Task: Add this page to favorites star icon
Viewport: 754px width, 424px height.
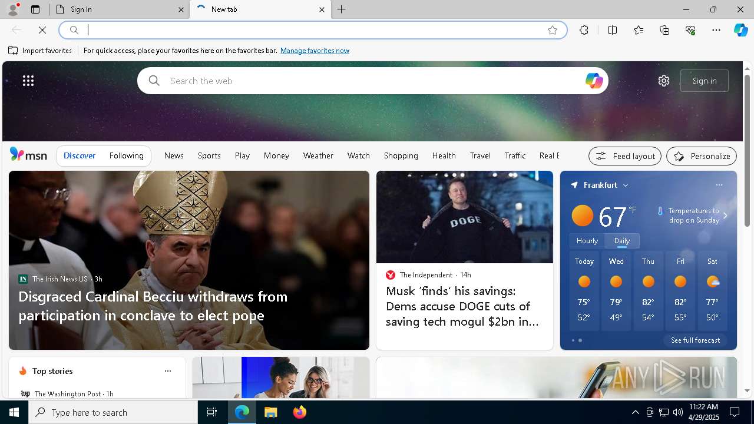Action: point(553,30)
